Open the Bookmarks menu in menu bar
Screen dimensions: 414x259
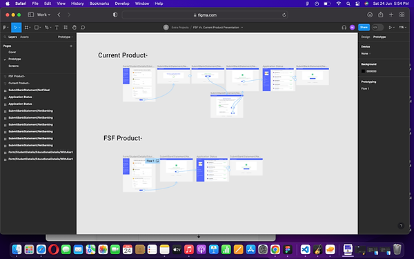point(99,3)
